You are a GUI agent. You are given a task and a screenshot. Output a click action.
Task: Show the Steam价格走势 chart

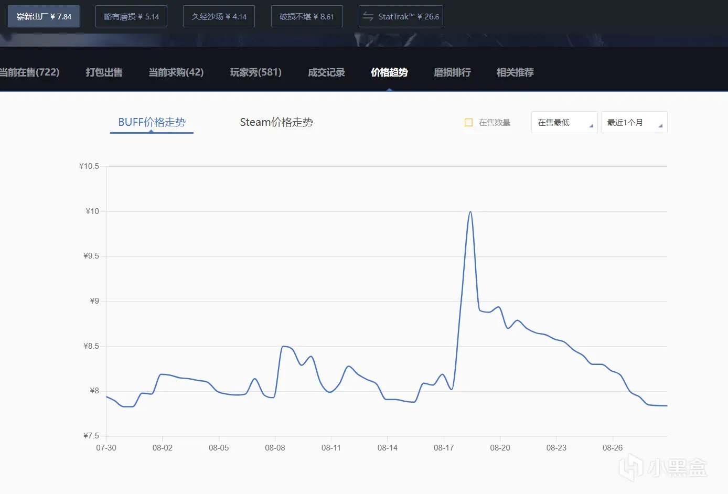276,122
